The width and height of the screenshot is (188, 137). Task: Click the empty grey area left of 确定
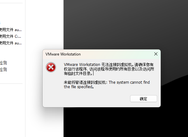(x=86, y=99)
